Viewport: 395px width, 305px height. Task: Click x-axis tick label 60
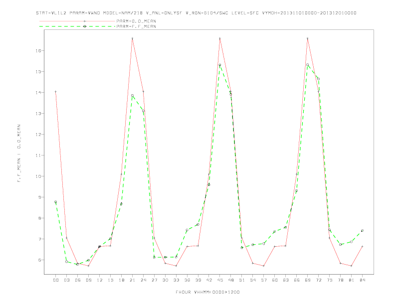(275, 280)
